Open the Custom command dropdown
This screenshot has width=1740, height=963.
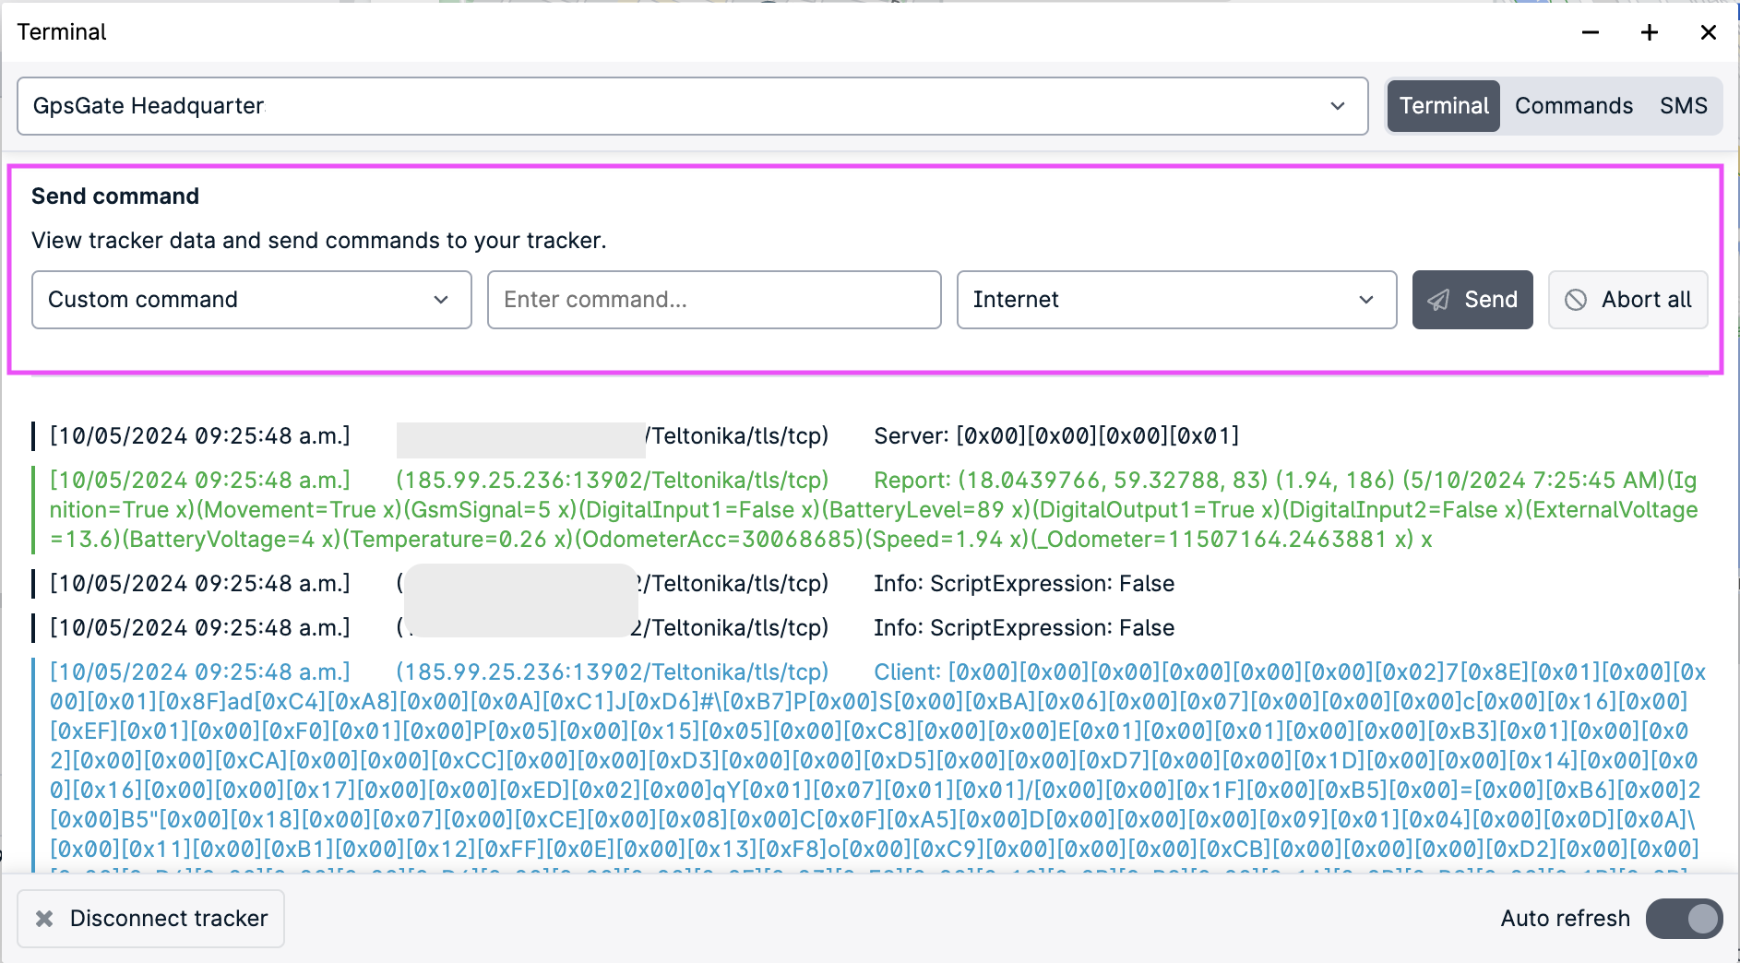click(252, 300)
